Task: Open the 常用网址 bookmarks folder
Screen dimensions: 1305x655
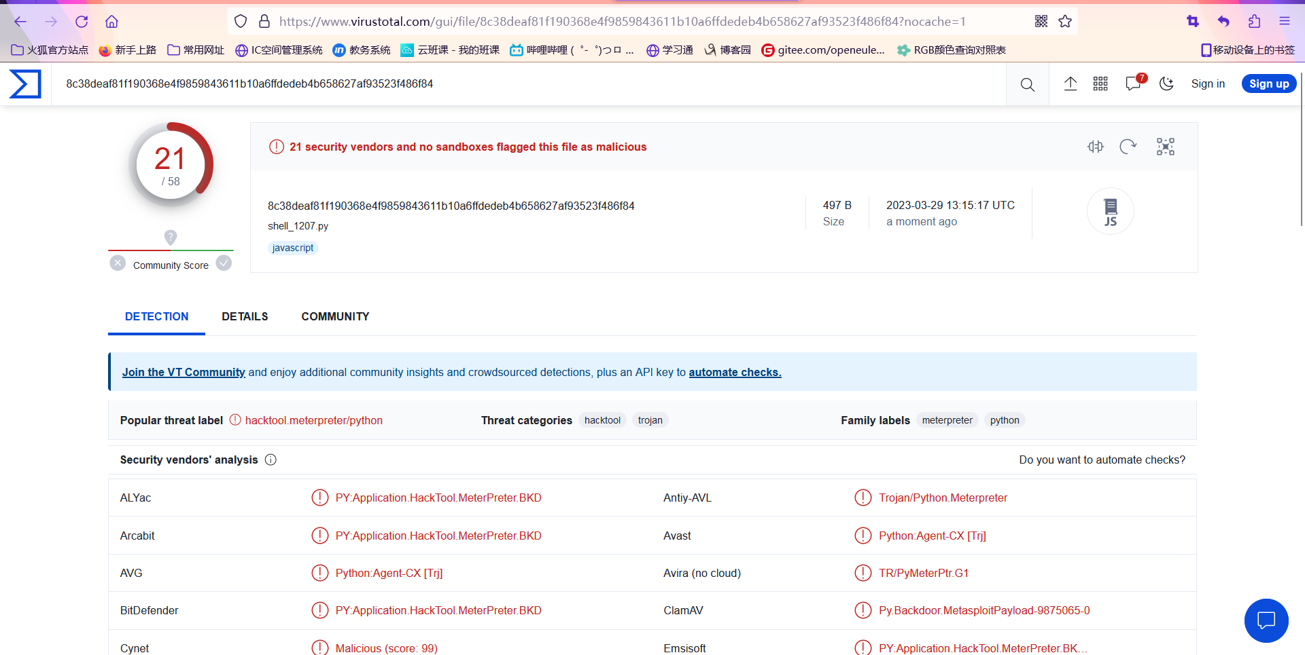Action: point(196,50)
